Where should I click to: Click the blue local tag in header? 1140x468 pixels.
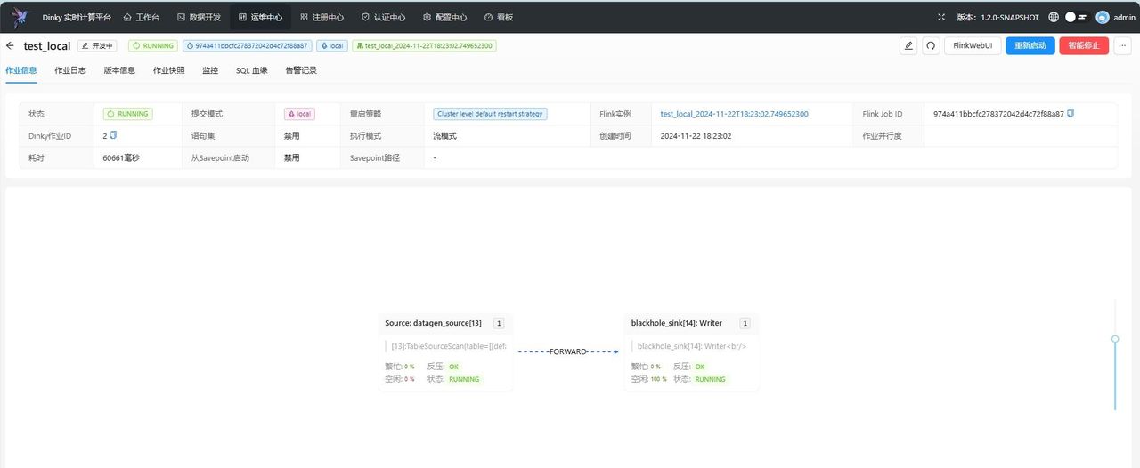[332, 45]
